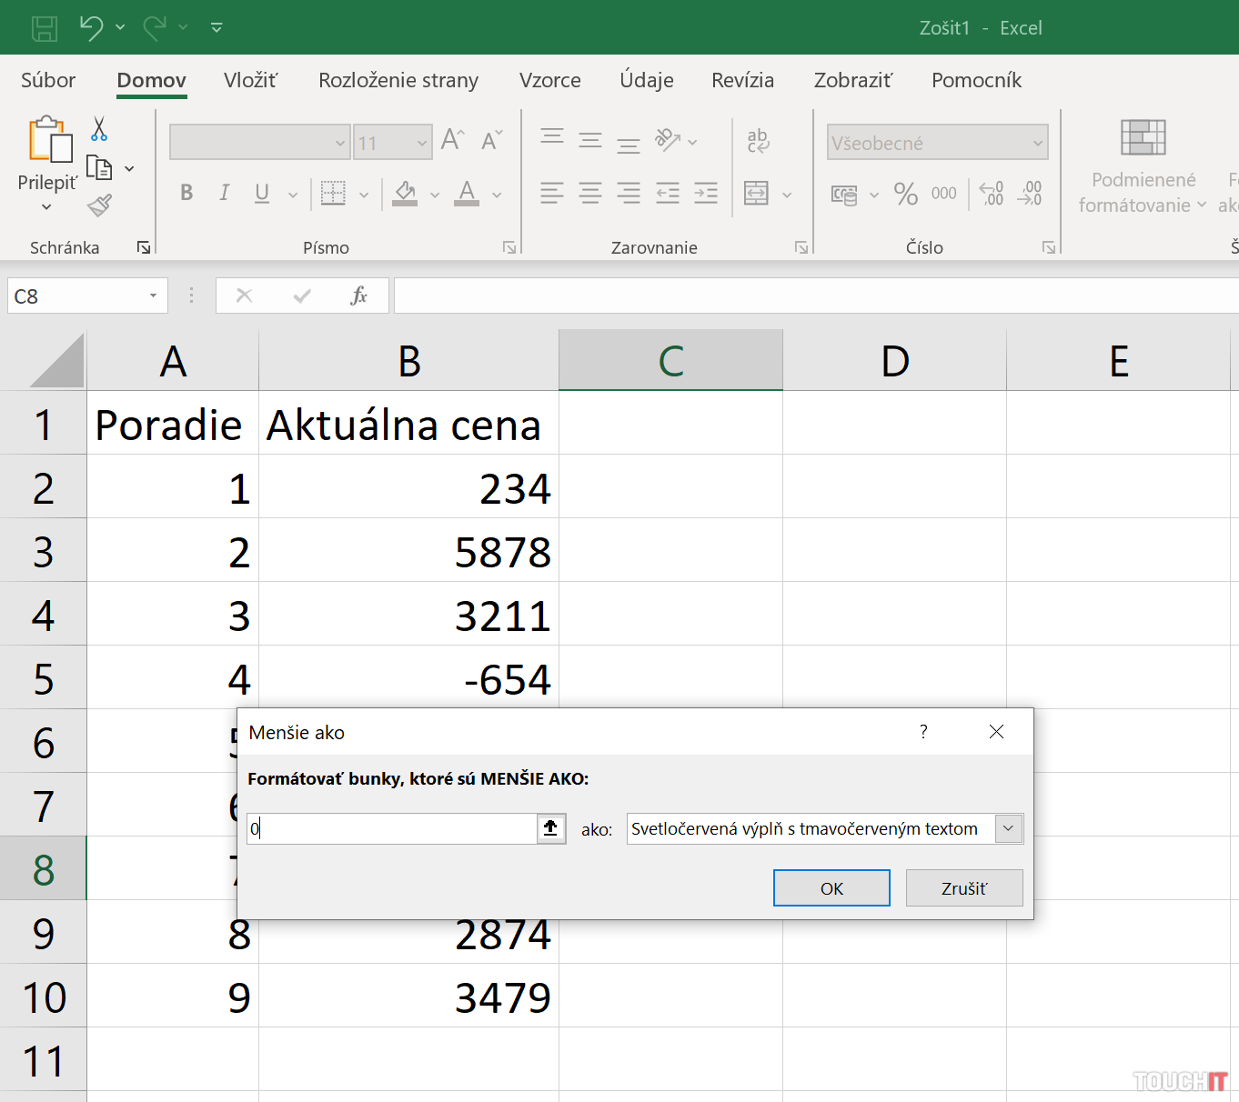Confirm the dialog with OK
This screenshot has width=1239, height=1102.
(x=831, y=888)
